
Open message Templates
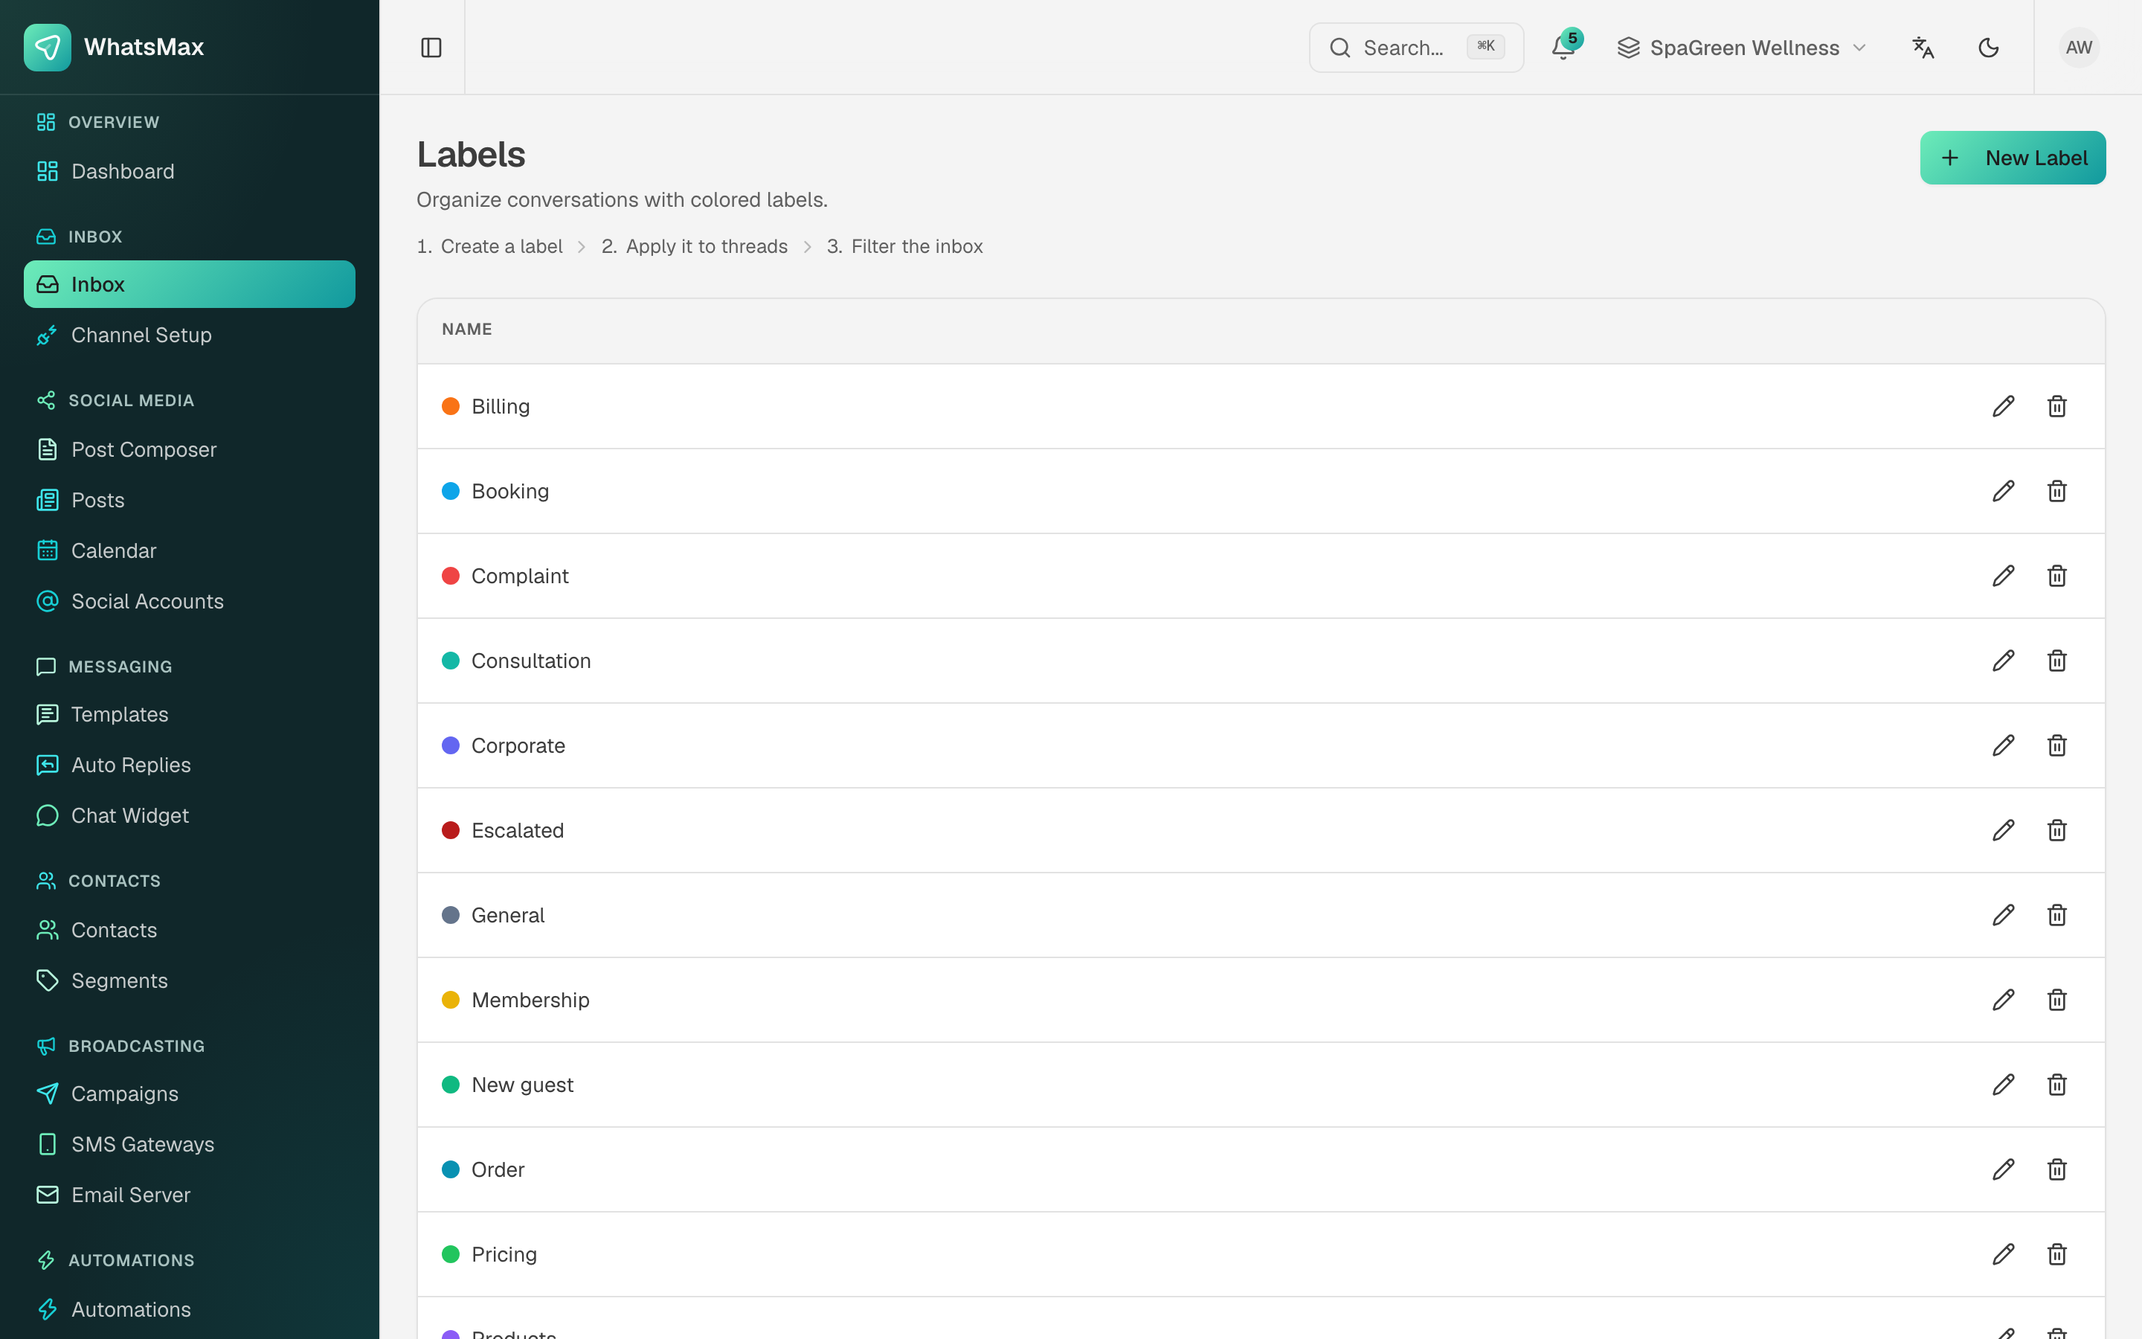(190, 715)
